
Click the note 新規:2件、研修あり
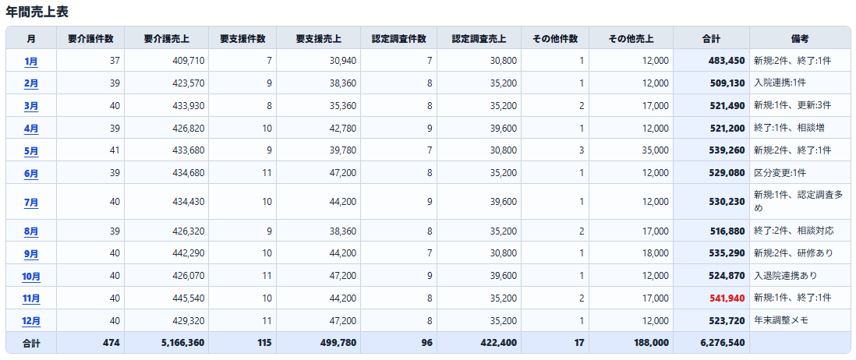pyautogui.click(x=794, y=253)
